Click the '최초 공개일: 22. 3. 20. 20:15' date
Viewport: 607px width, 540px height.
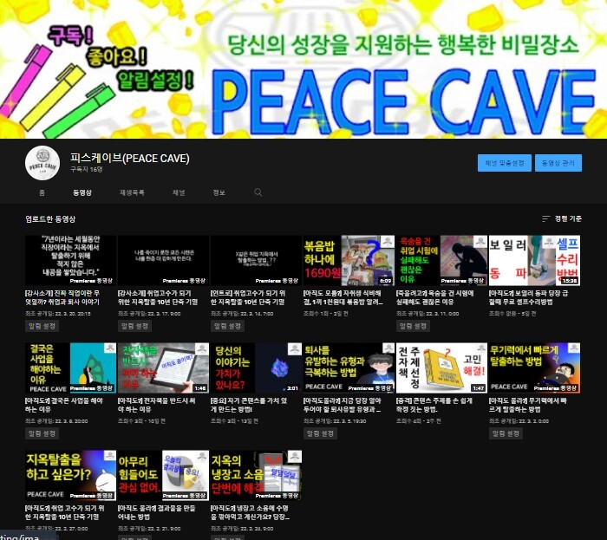pyautogui.click(x=58, y=314)
